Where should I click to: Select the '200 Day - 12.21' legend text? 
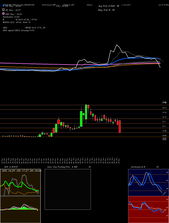[14, 14]
